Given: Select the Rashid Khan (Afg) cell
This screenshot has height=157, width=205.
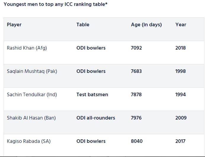Looking at the screenshot, I should pos(27,48).
